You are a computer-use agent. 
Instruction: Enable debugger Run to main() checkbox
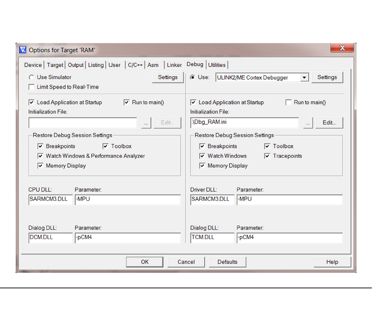tap(288, 102)
